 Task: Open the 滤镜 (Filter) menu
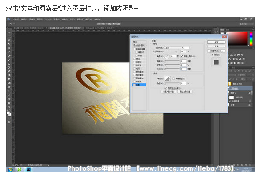[64, 20]
